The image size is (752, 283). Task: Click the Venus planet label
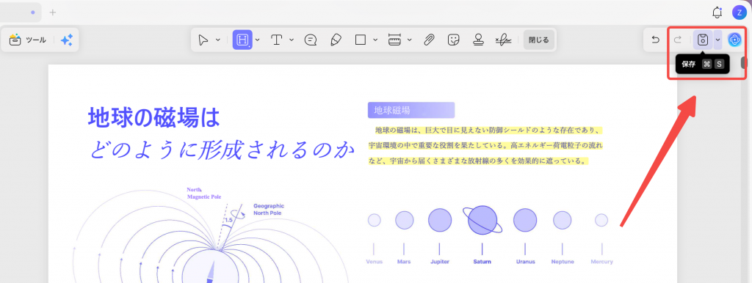(x=374, y=262)
